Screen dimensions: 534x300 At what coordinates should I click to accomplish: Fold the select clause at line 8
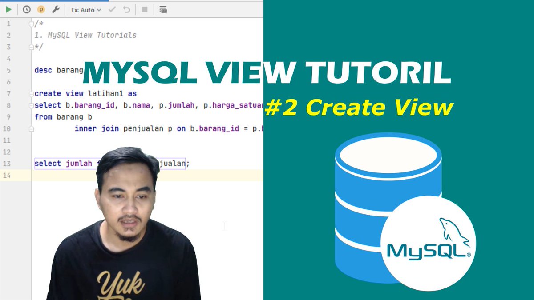click(x=31, y=105)
